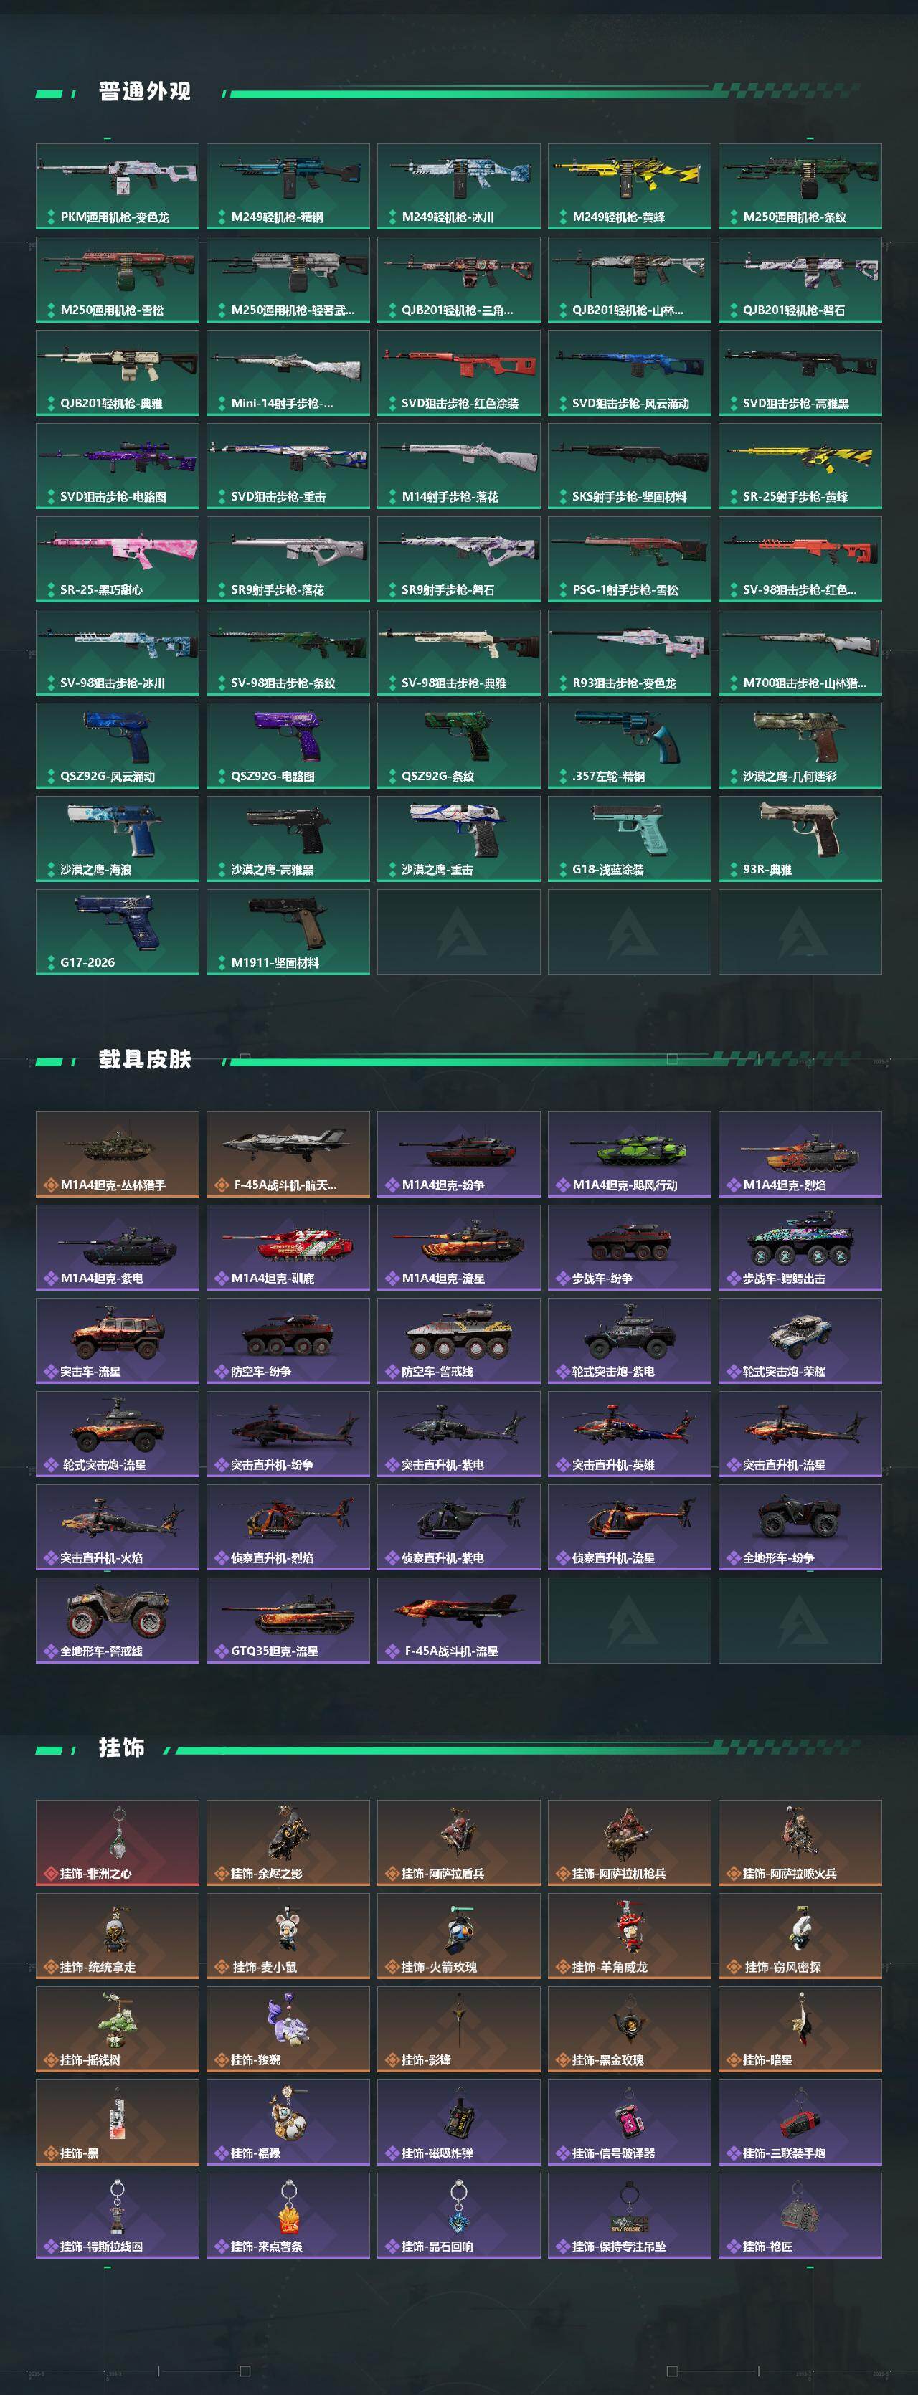Select the G17-2026 pistol skin

click(x=117, y=931)
